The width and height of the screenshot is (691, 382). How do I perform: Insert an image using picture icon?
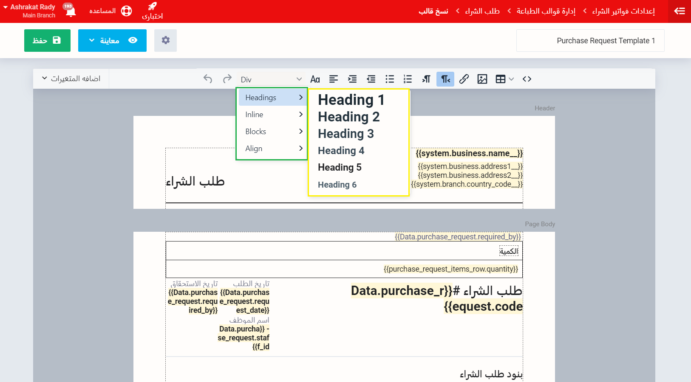coord(482,79)
